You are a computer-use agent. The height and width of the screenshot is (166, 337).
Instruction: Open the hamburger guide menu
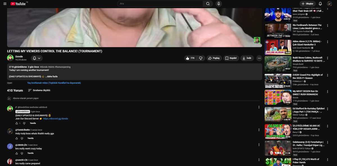pyautogui.click(x=5, y=4)
